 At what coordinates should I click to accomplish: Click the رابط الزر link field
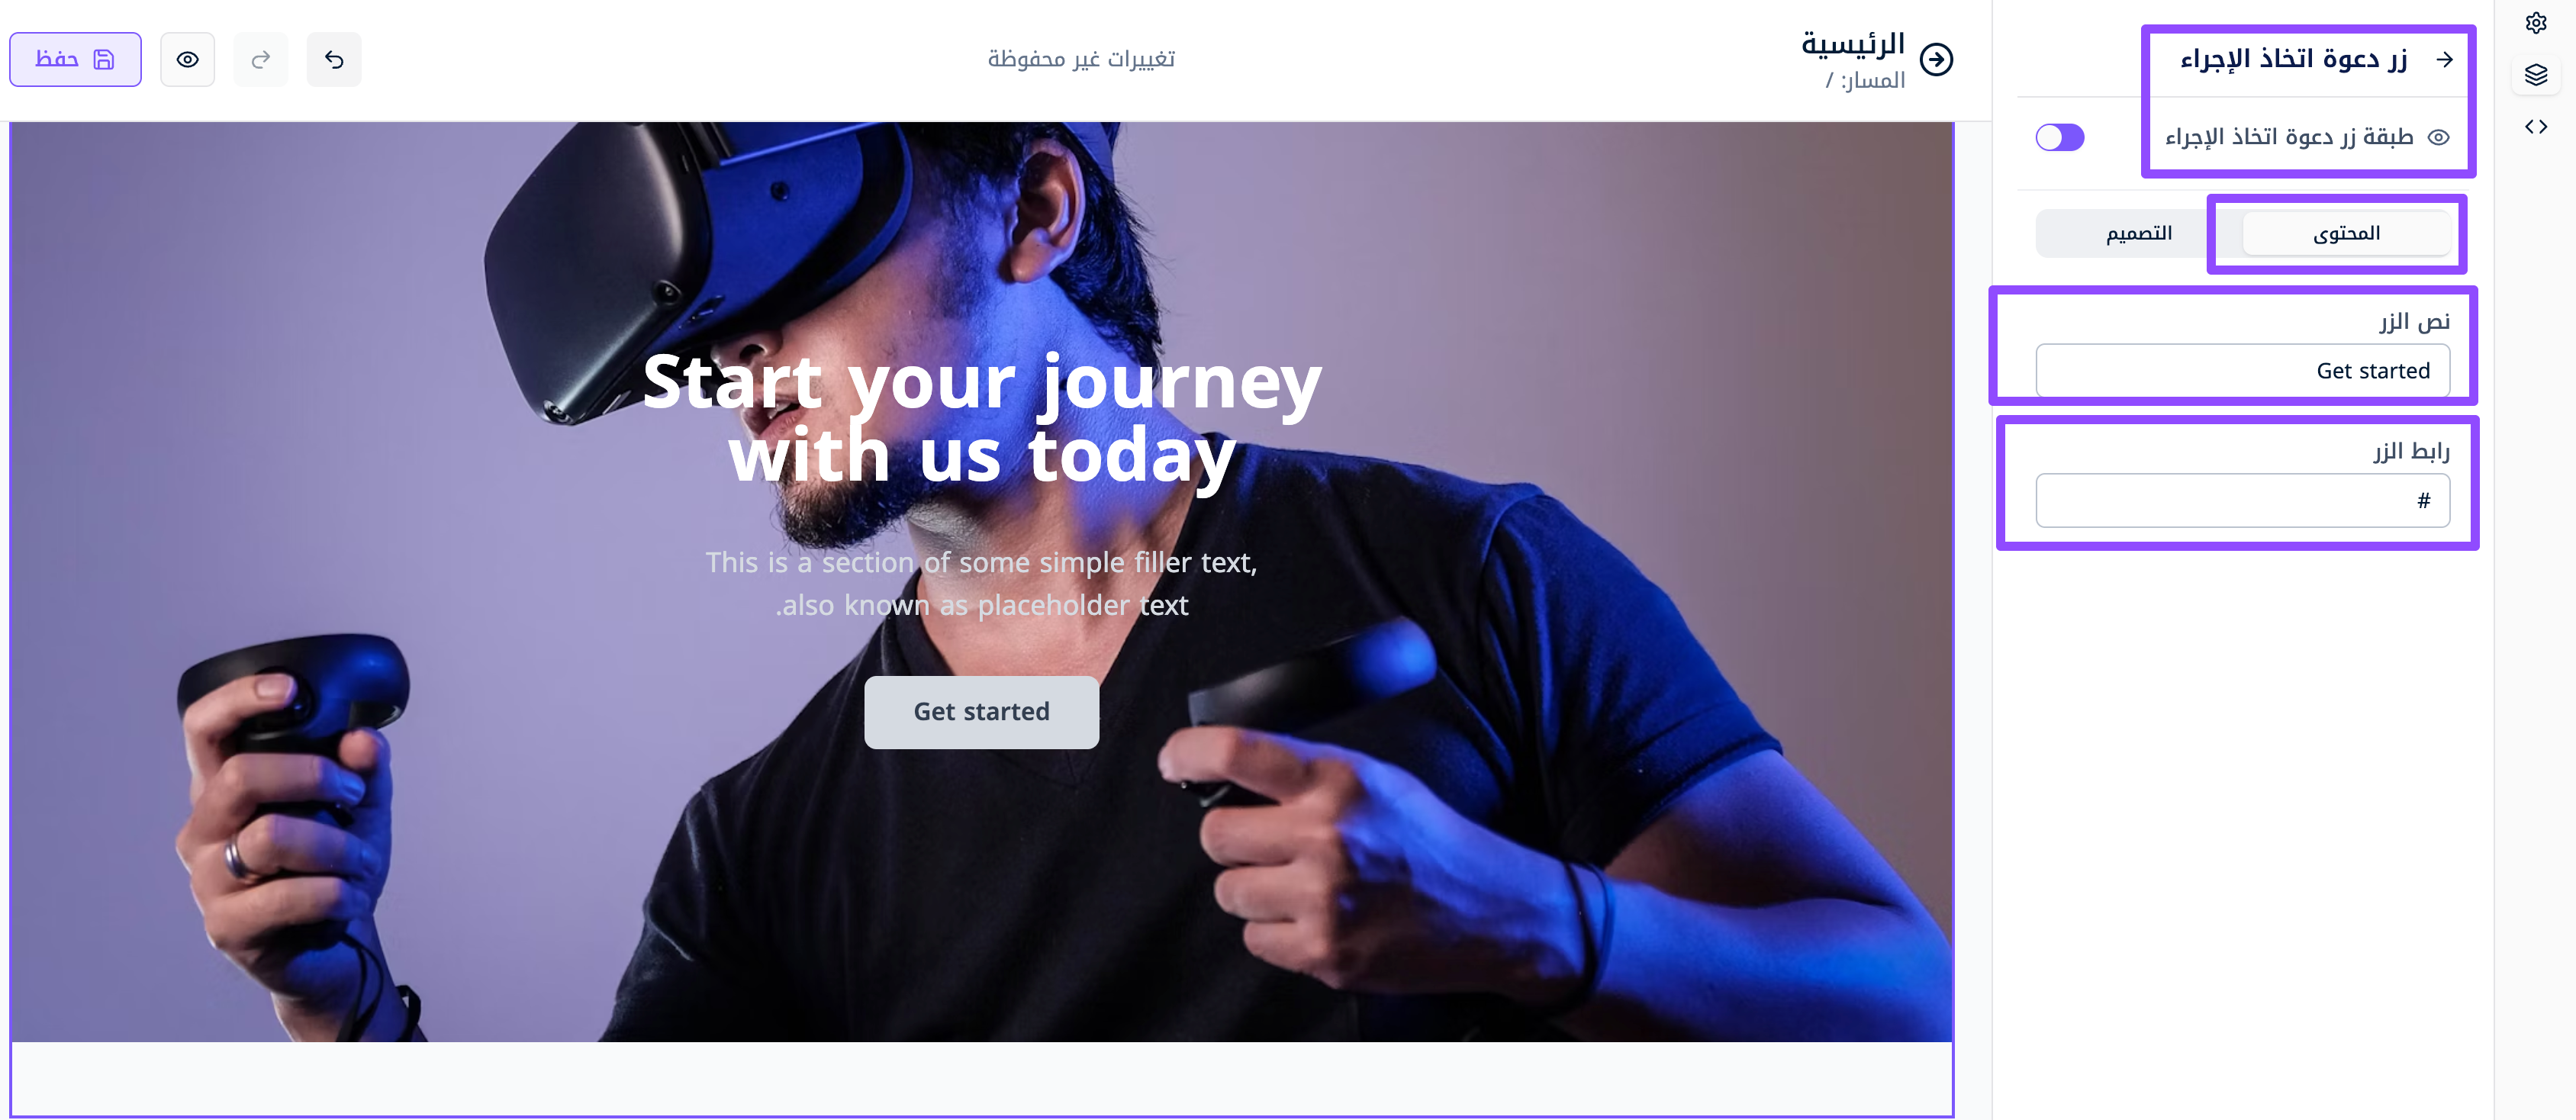pos(2242,500)
